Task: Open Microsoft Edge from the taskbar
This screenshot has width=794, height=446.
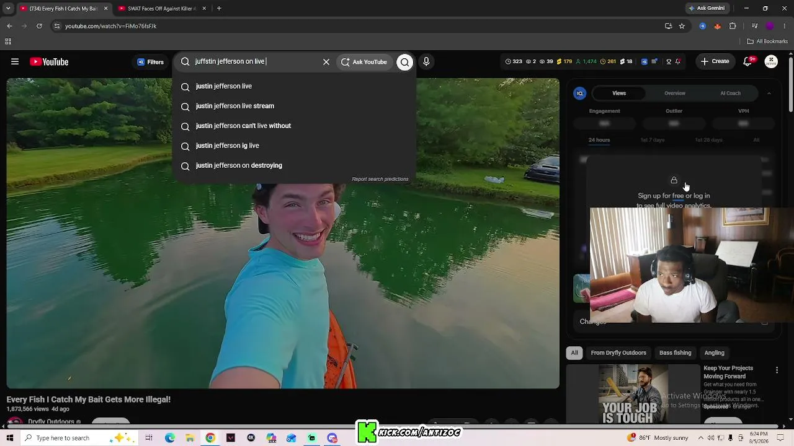Action: (x=170, y=438)
